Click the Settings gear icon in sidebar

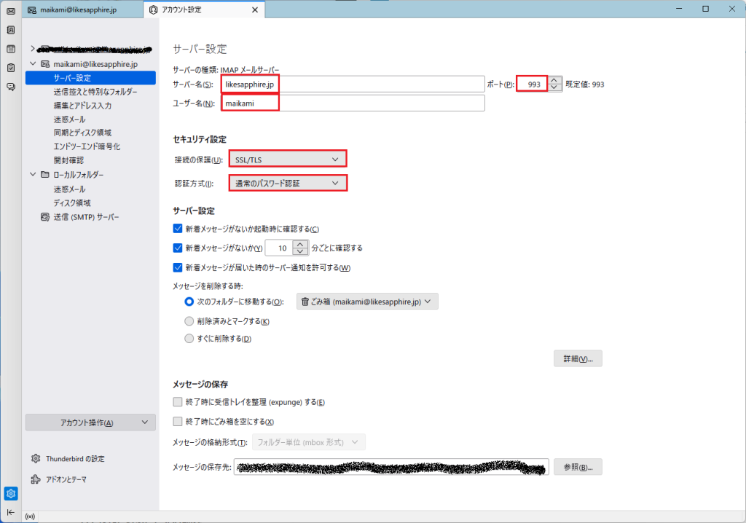(11, 493)
